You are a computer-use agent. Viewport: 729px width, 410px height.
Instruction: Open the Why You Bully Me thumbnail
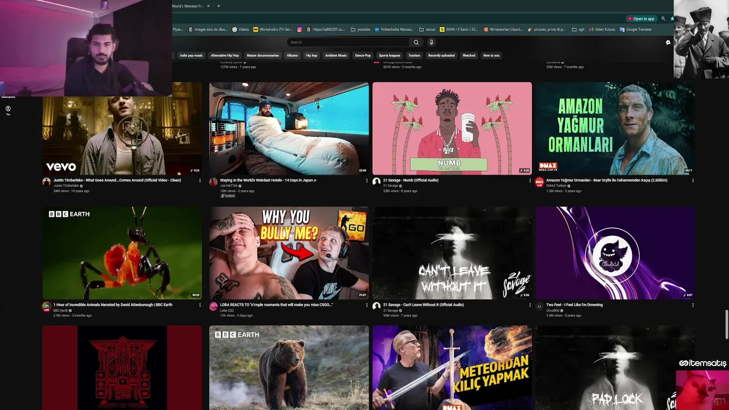tap(289, 253)
